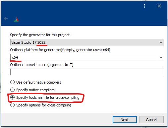This screenshot has width=168, height=128.
Task: Go back using the left arrow icon
Action: coord(6,19)
